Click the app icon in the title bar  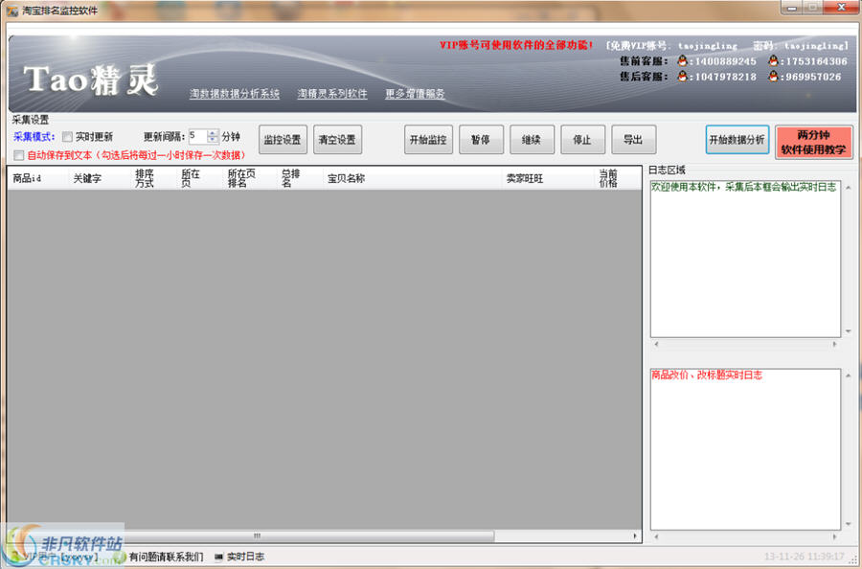pyautogui.click(x=12, y=11)
